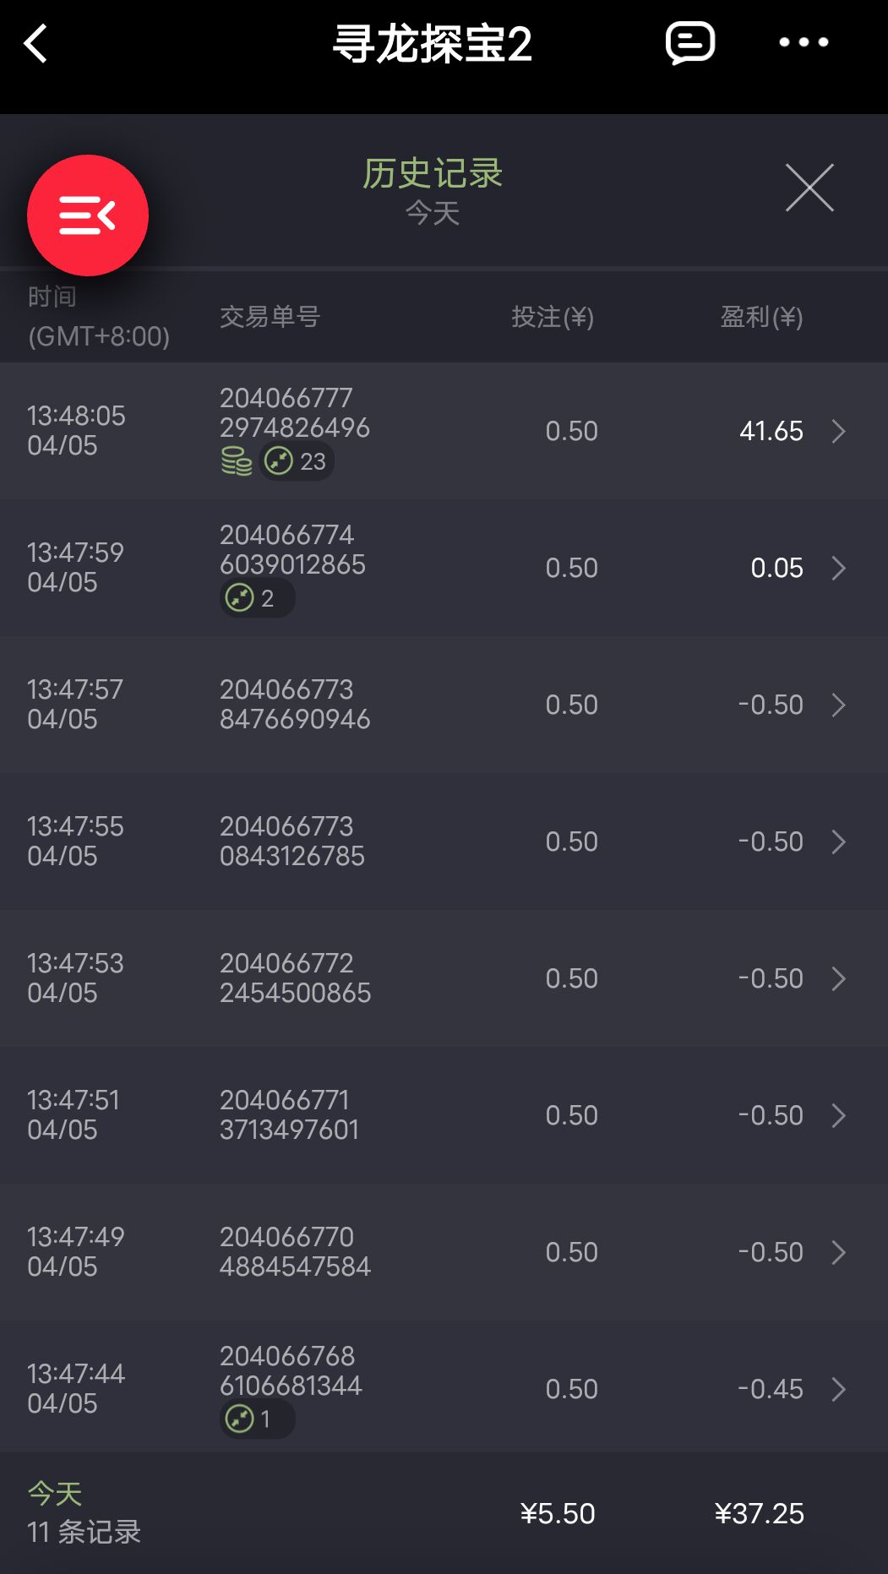Expand details for the -0.45 record

[838, 1390]
